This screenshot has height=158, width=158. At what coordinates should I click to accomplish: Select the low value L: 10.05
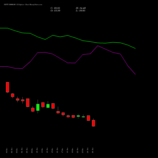[81, 11]
